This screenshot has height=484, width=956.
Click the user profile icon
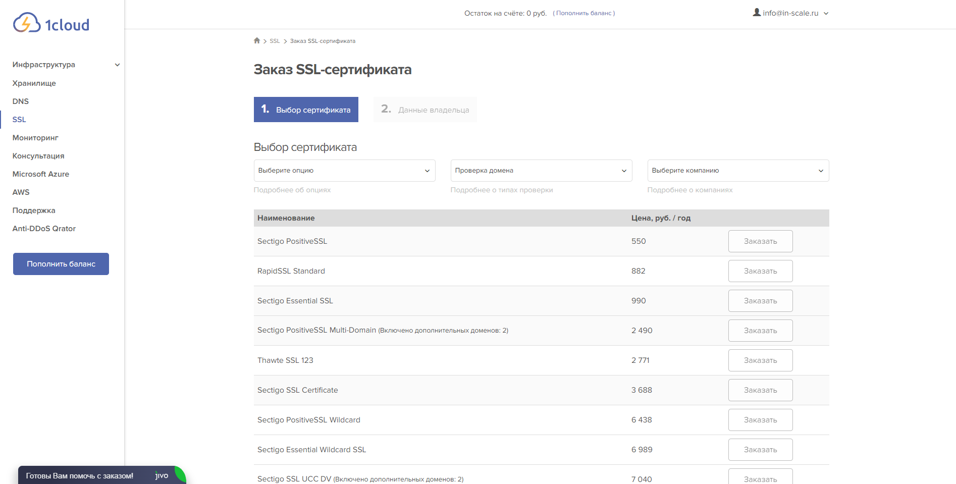[757, 13]
